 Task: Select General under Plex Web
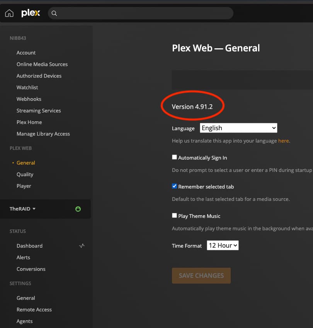pyautogui.click(x=26, y=163)
